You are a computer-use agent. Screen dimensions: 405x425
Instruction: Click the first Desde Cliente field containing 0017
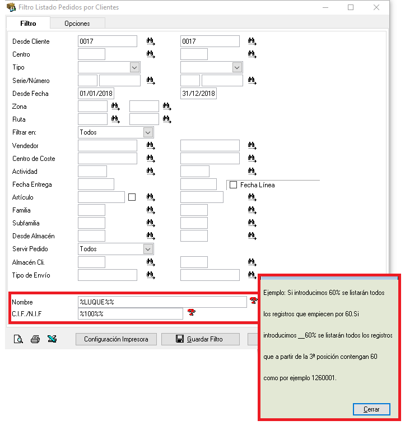pos(108,41)
